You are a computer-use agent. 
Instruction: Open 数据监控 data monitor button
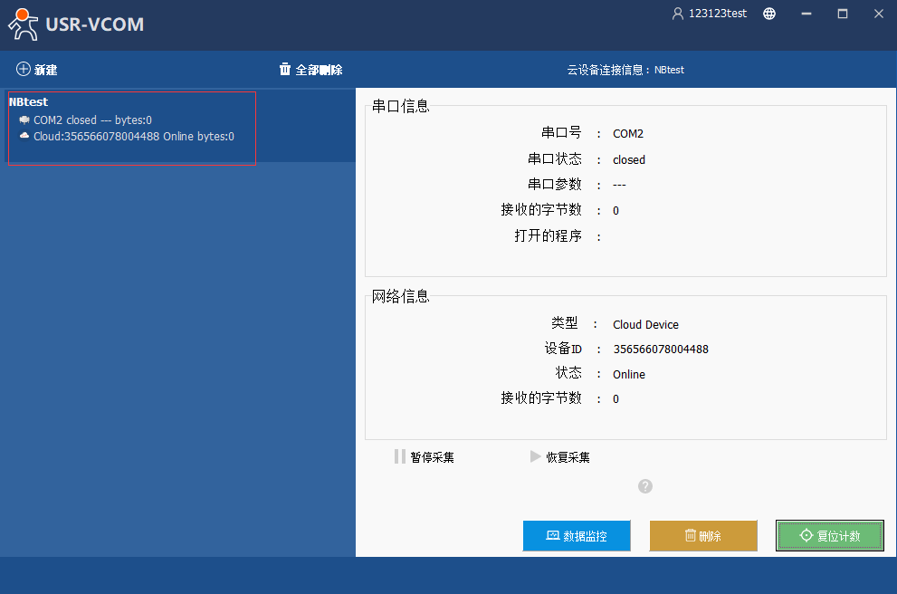click(x=577, y=536)
